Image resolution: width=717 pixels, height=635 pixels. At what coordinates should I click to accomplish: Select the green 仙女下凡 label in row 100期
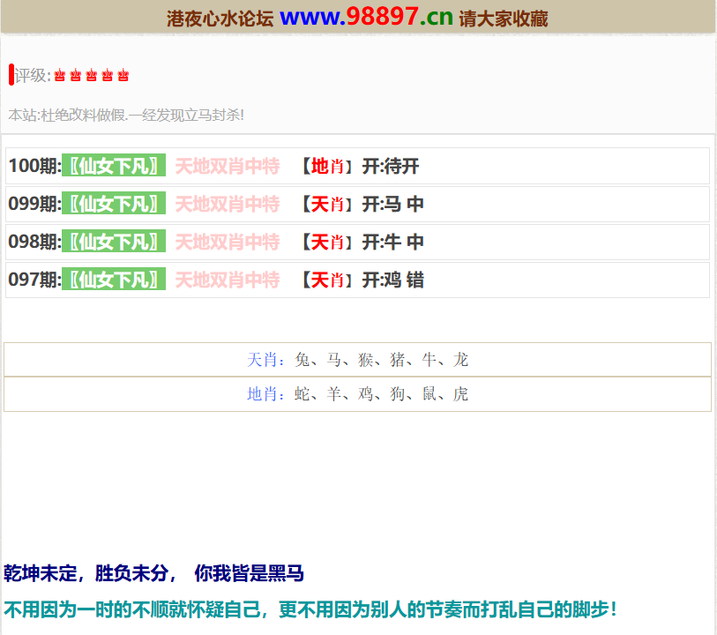[x=114, y=166]
